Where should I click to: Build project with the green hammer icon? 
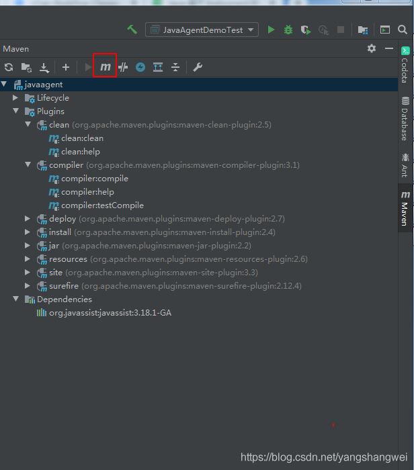(132, 30)
